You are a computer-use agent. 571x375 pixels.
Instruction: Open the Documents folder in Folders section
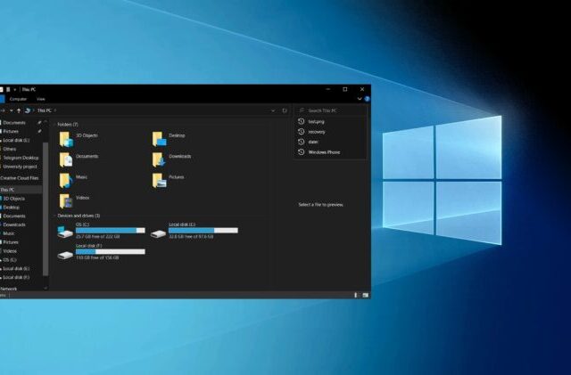pyautogui.click(x=65, y=159)
